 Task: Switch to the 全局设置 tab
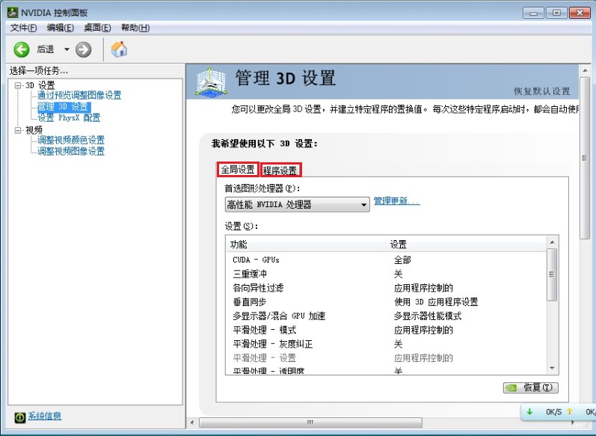(238, 170)
